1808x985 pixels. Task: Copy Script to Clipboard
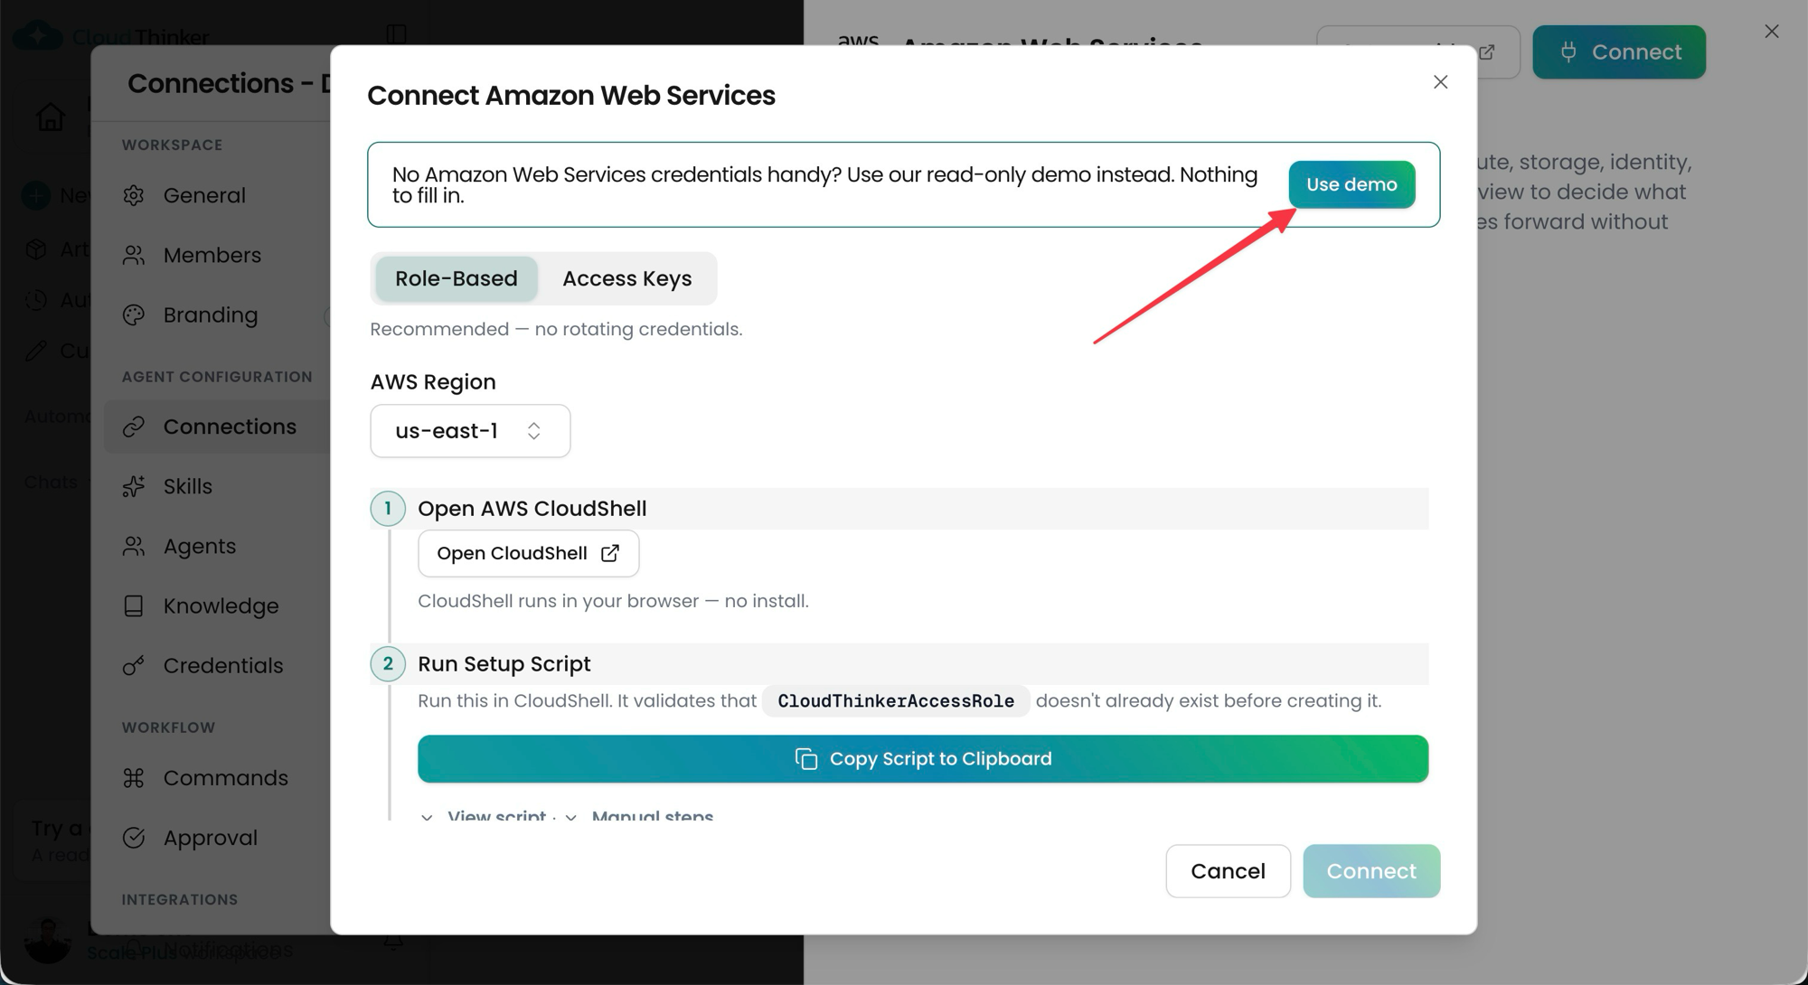click(923, 759)
